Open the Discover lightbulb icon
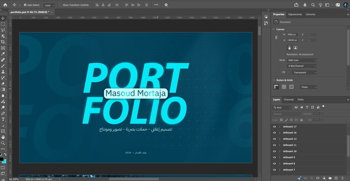Viewport: 350px width, 181px height. [321, 5]
